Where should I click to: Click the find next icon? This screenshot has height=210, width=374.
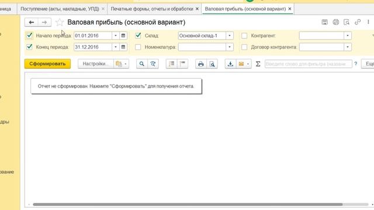coord(153,64)
